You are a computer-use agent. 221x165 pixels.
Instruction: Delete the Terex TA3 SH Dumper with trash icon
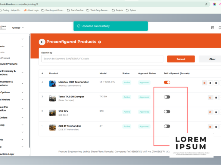tap(216, 97)
